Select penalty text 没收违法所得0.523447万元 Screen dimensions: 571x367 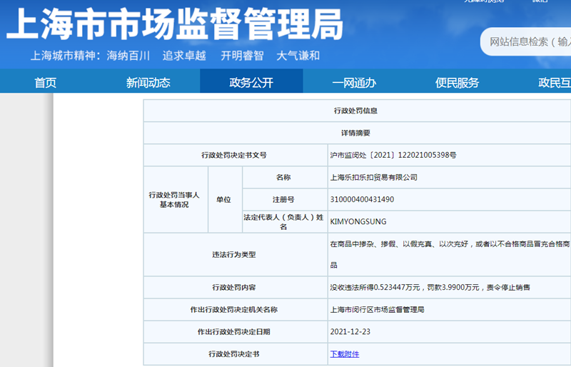coord(375,287)
